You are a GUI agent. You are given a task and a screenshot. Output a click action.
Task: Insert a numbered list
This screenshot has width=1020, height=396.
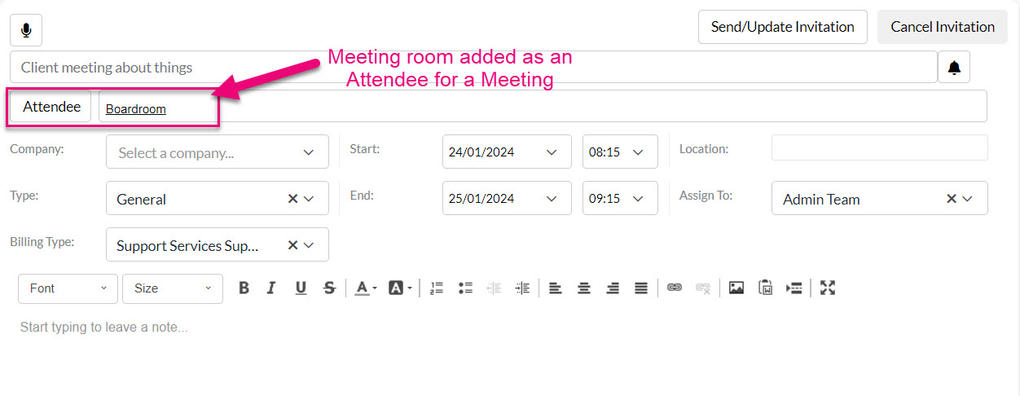(437, 288)
